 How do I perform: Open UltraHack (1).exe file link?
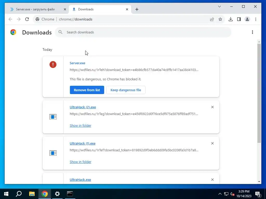coord(82,143)
